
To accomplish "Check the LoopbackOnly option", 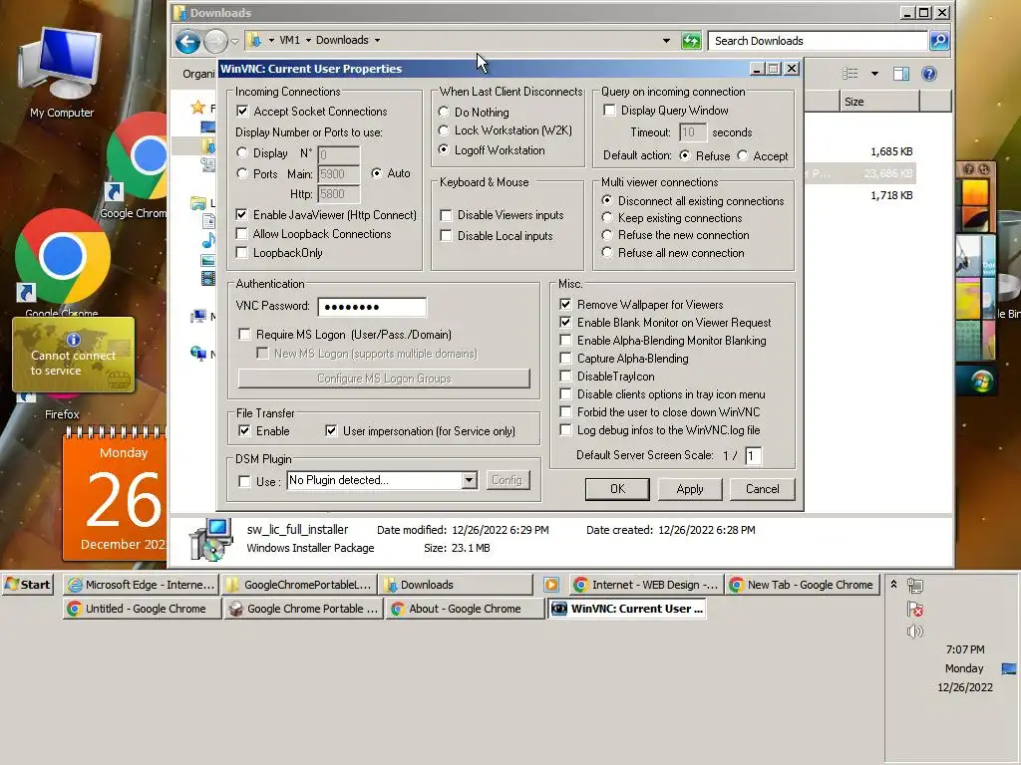I will [241, 252].
